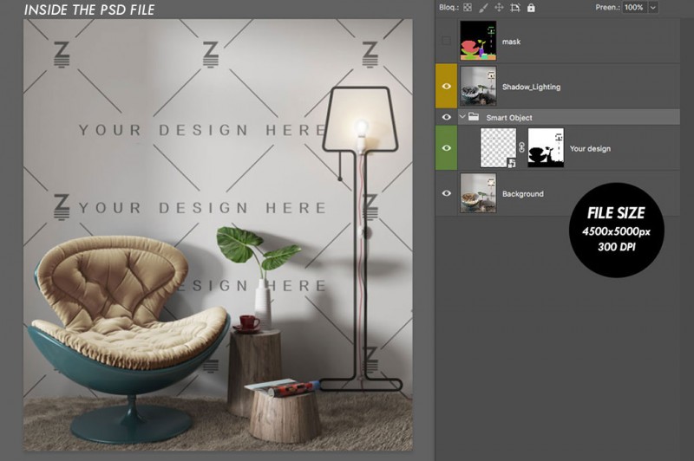Click the lock image pixels brush icon

[483, 8]
